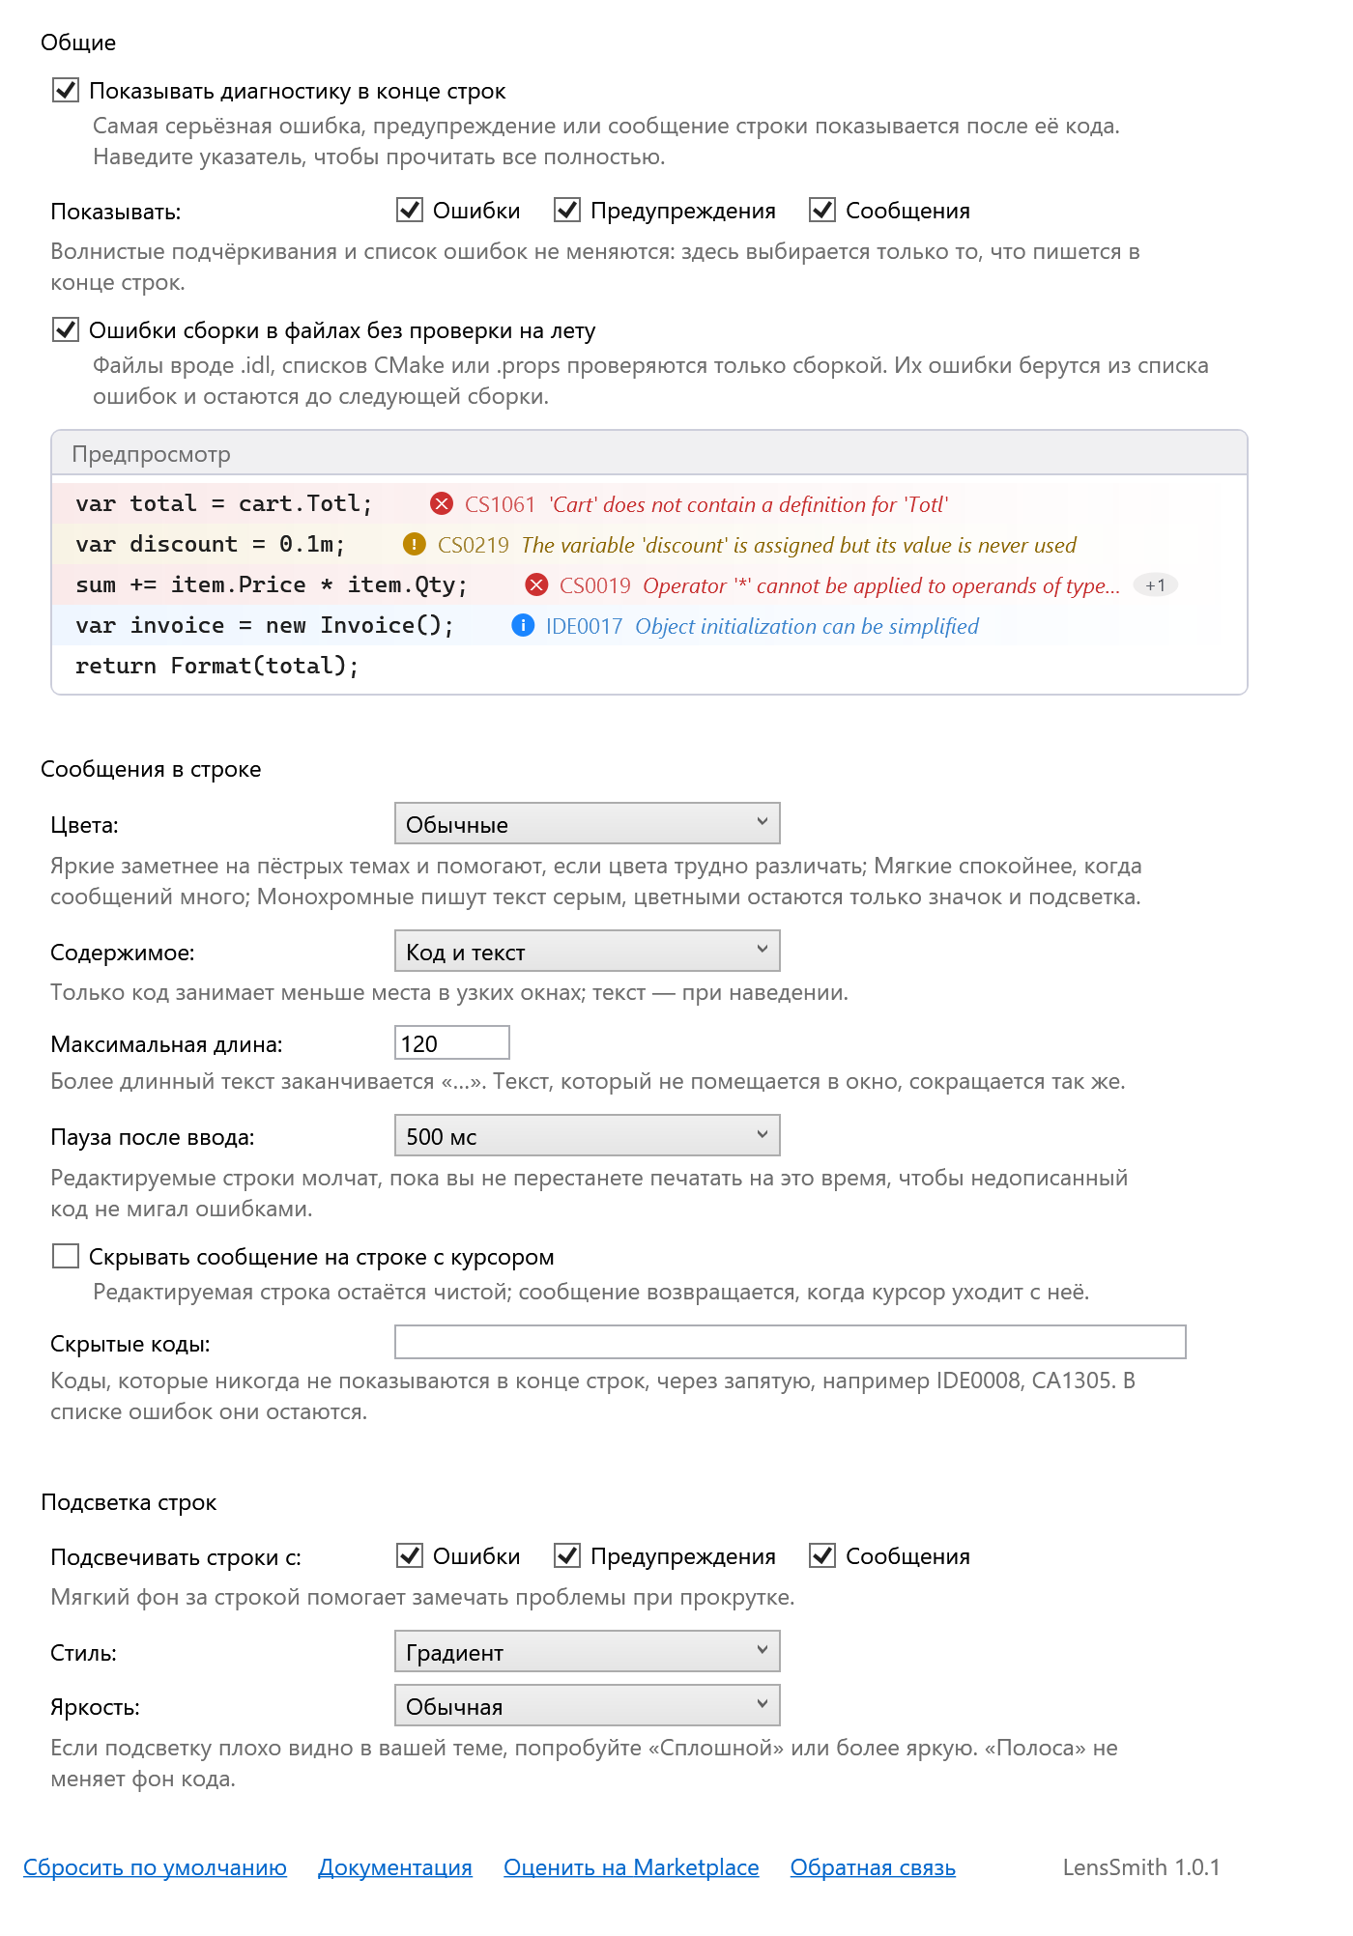Enable Скрывать сообщение на строке с курсором

[66, 1256]
